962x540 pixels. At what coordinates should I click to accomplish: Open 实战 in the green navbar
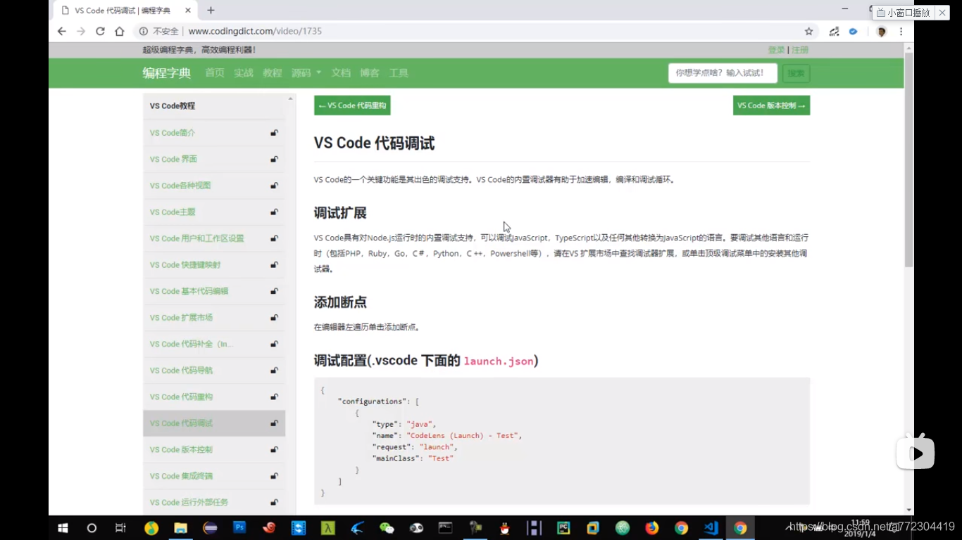(x=244, y=73)
